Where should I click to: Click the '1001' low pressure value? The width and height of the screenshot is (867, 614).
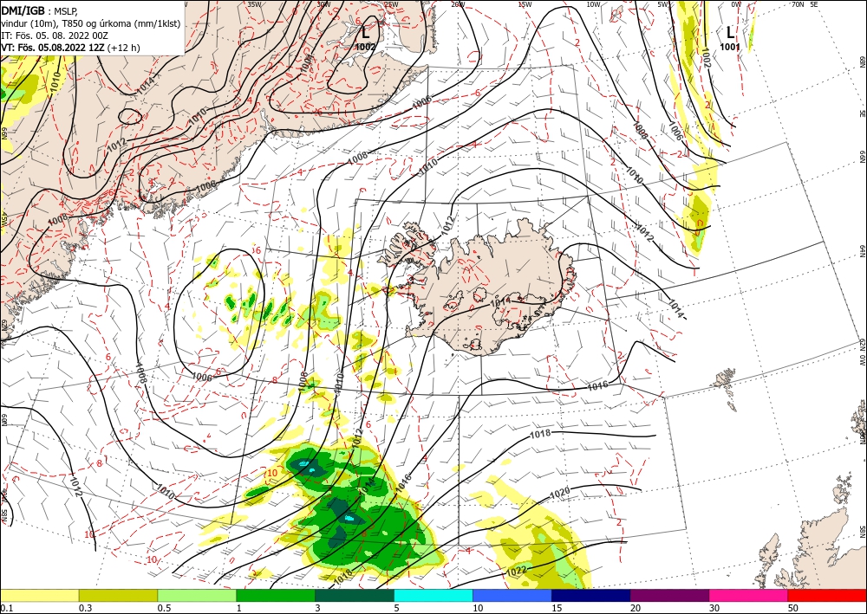[x=730, y=48]
